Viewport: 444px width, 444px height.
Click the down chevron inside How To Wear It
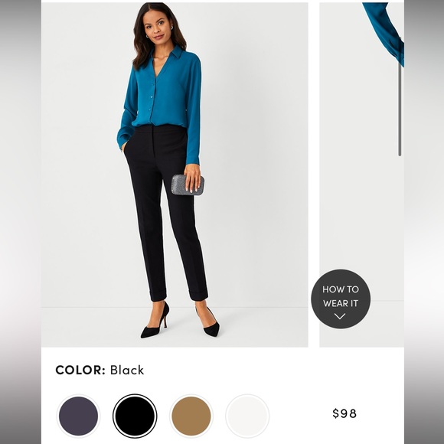click(340, 316)
